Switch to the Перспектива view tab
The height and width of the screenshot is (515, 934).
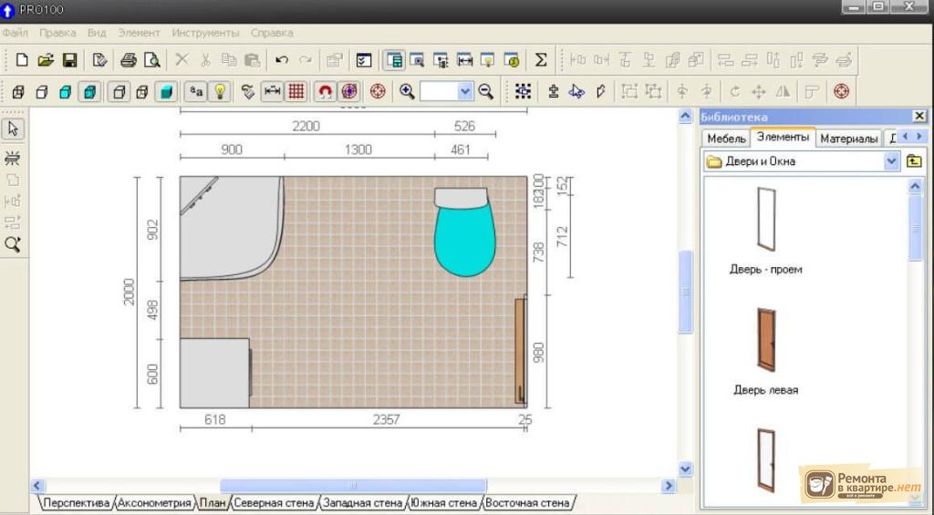pyautogui.click(x=77, y=503)
